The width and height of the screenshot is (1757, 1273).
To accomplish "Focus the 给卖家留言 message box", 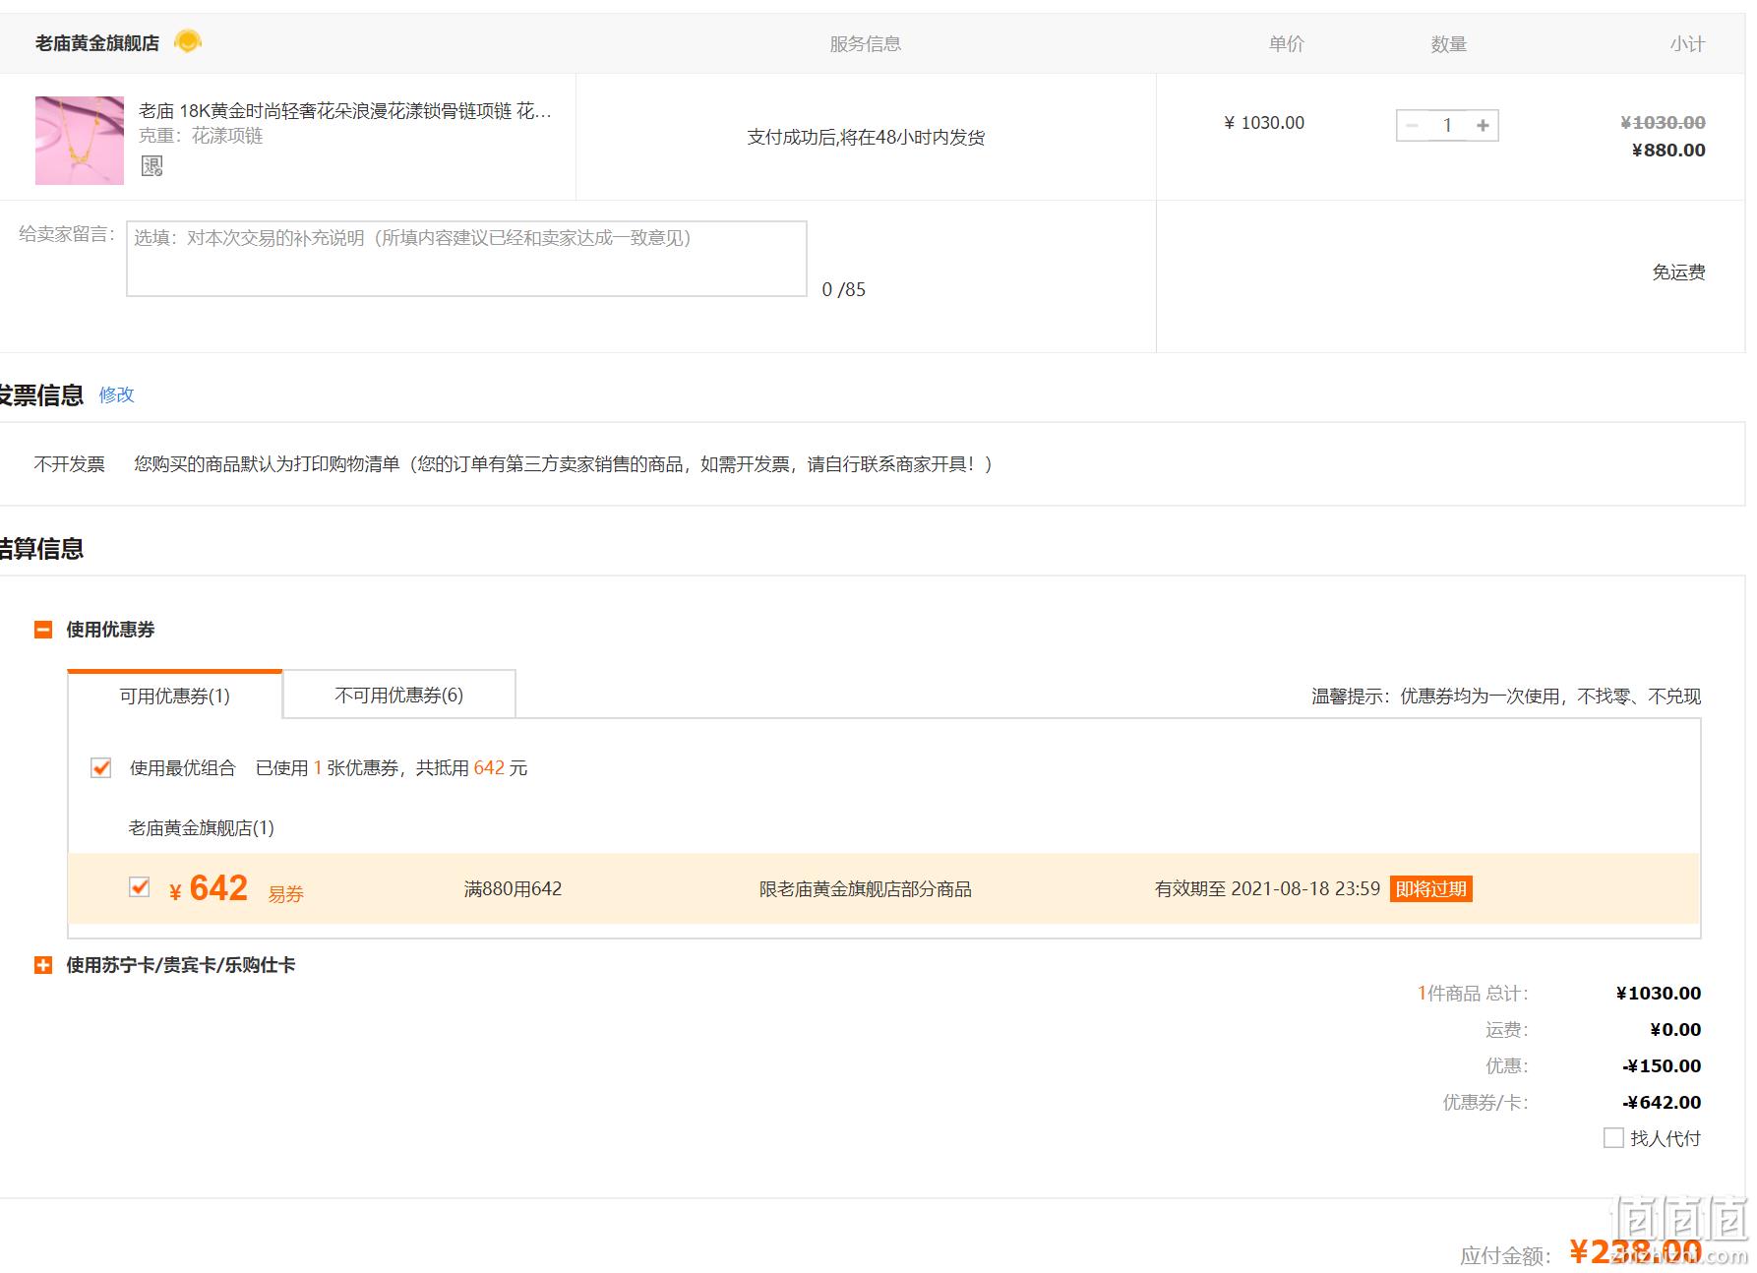I will pos(466,259).
